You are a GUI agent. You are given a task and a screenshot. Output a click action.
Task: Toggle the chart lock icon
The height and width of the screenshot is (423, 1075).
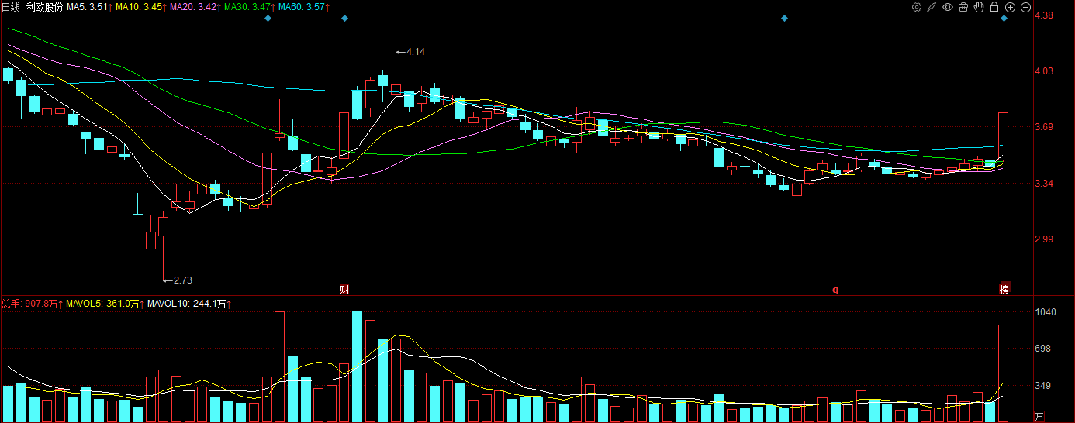point(994,7)
